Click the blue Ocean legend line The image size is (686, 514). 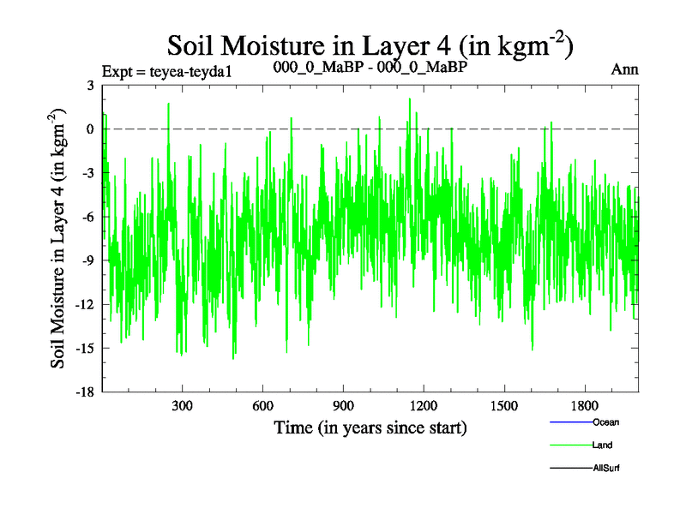(x=569, y=421)
